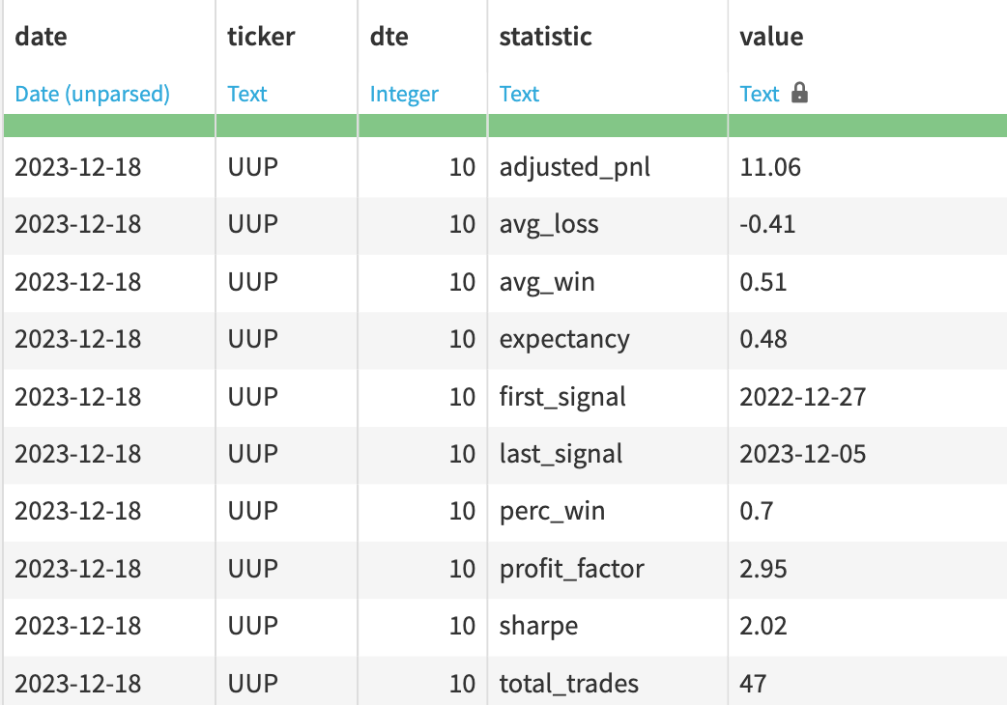Select the first_signal statistic cell
Image resolution: width=1007 pixels, height=705 pixels.
pyautogui.click(x=562, y=397)
